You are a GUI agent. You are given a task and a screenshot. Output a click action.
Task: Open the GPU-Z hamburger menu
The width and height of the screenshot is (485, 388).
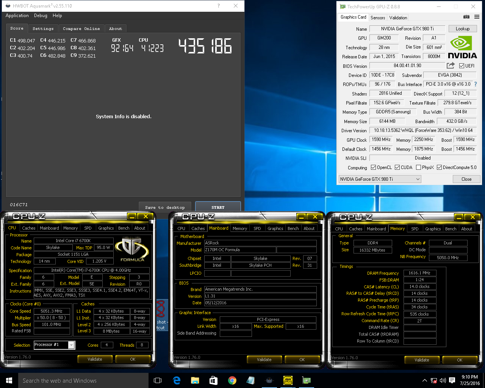(x=477, y=17)
